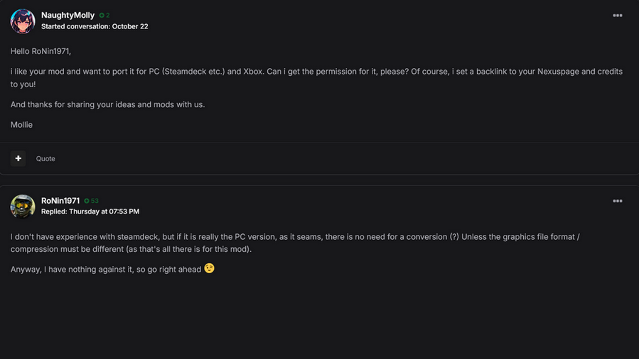
Task: Open options menu on NaughtyMolly's post
Action: click(617, 16)
